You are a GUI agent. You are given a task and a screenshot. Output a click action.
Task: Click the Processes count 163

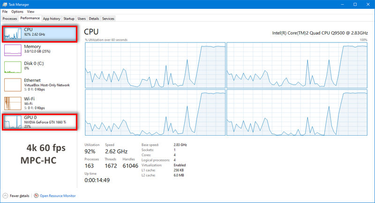(x=89, y=166)
